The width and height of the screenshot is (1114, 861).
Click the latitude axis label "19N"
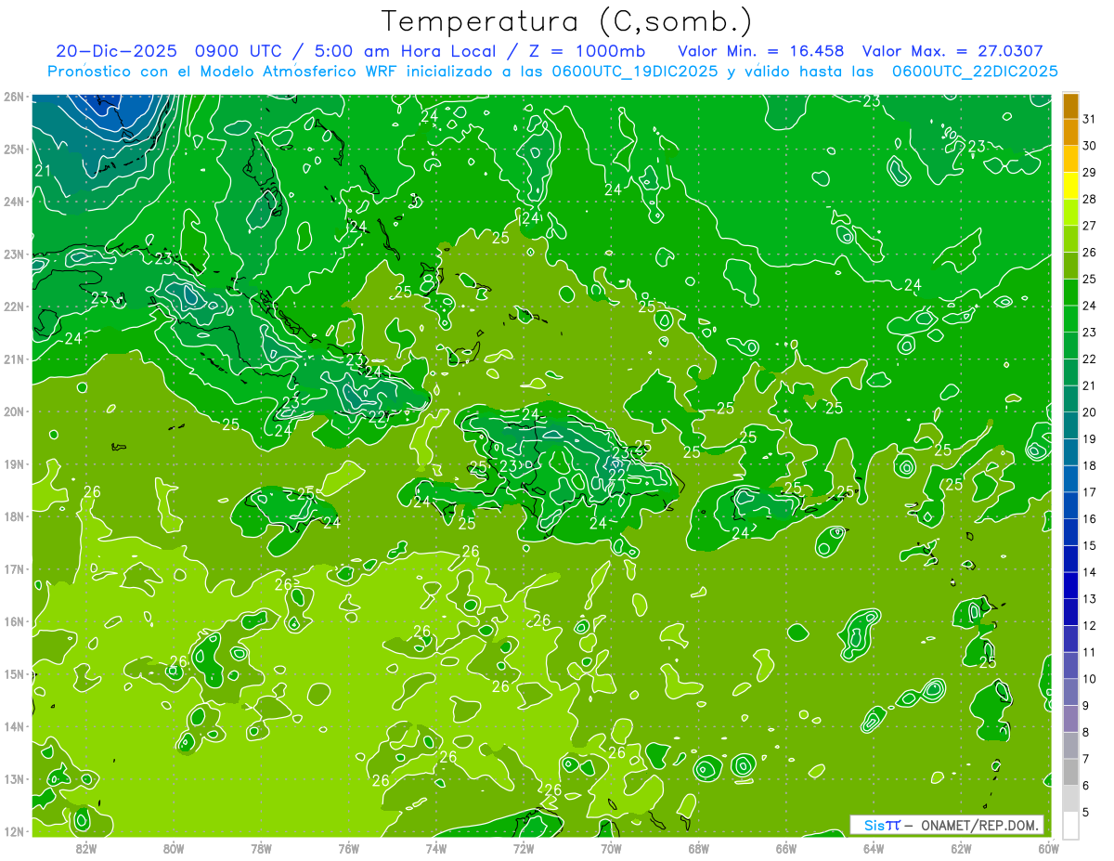pos(14,463)
